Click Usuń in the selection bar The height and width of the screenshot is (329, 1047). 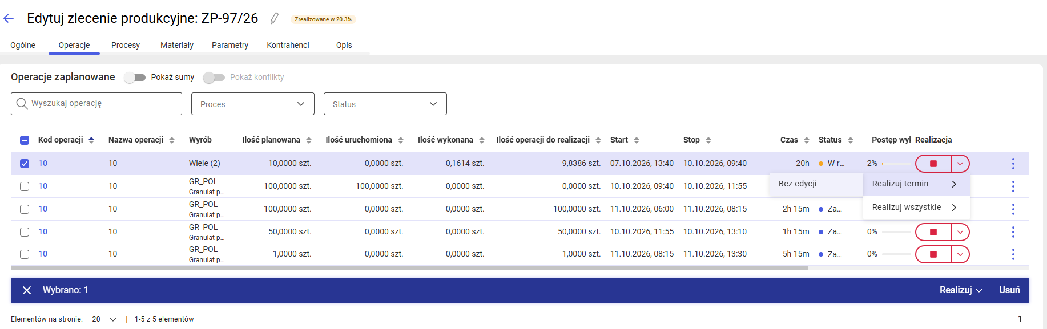(x=1009, y=290)
